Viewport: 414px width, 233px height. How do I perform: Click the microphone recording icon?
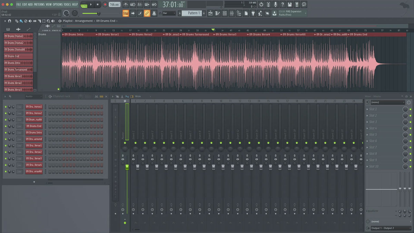275,4
